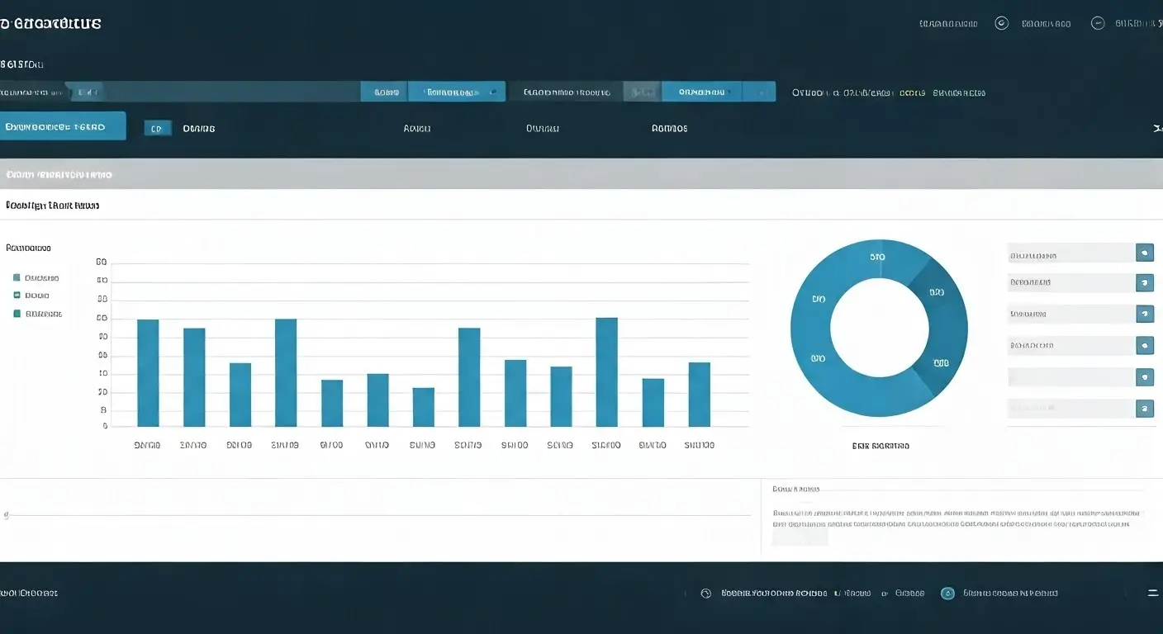Open the hamburger menu icon in the footer
Viewport: 1163px width, 634px height.
tap(1153, 593)
